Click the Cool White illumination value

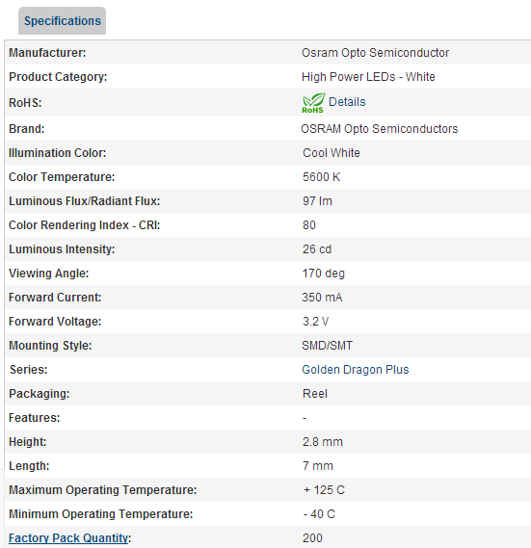(x=331, y=153)
